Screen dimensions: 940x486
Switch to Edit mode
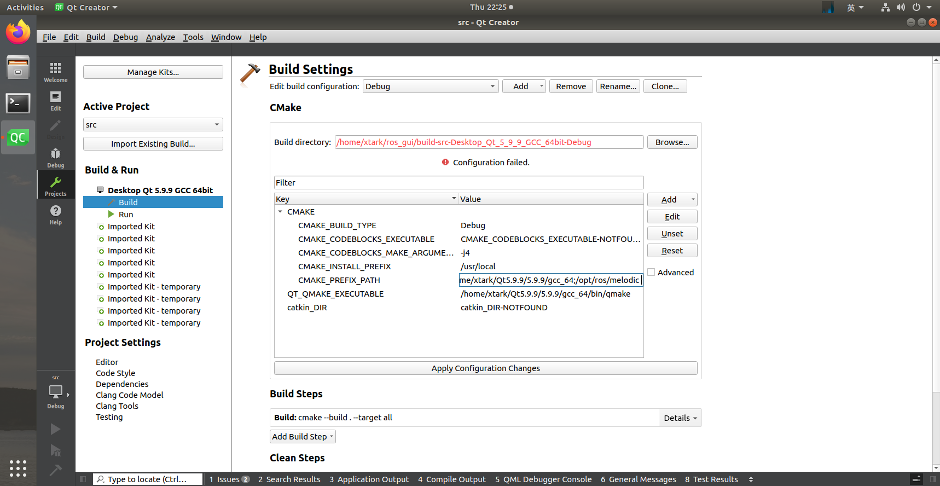point(55,100)
